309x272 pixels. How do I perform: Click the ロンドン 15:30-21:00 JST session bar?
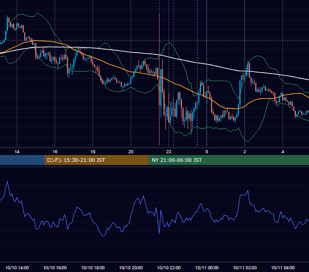point(96,160)
